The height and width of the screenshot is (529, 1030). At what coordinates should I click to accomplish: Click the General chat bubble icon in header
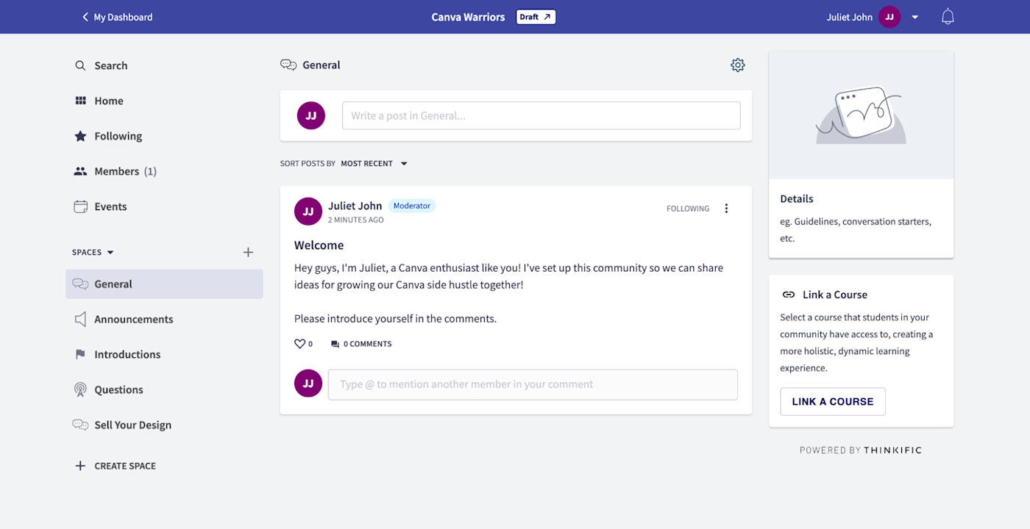(288, 65)
